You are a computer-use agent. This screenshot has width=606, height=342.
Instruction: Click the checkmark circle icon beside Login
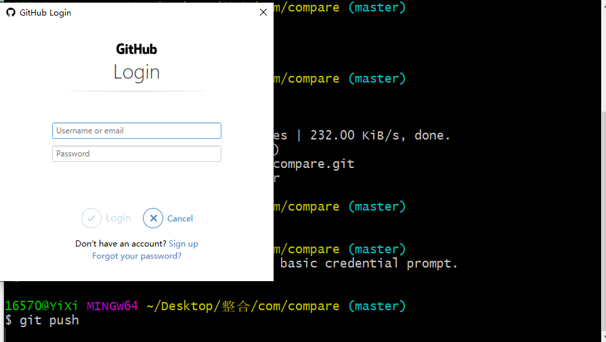91,218
